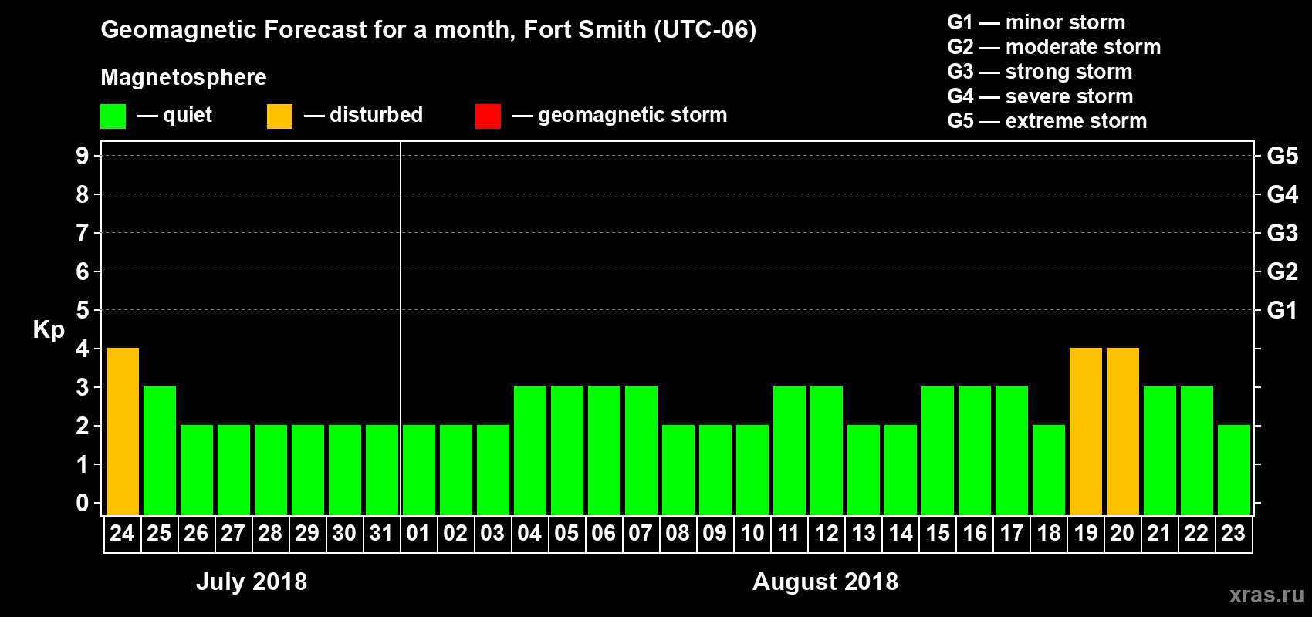
Task: Select the green bar for August 23
Action: tap(1234, 470)
